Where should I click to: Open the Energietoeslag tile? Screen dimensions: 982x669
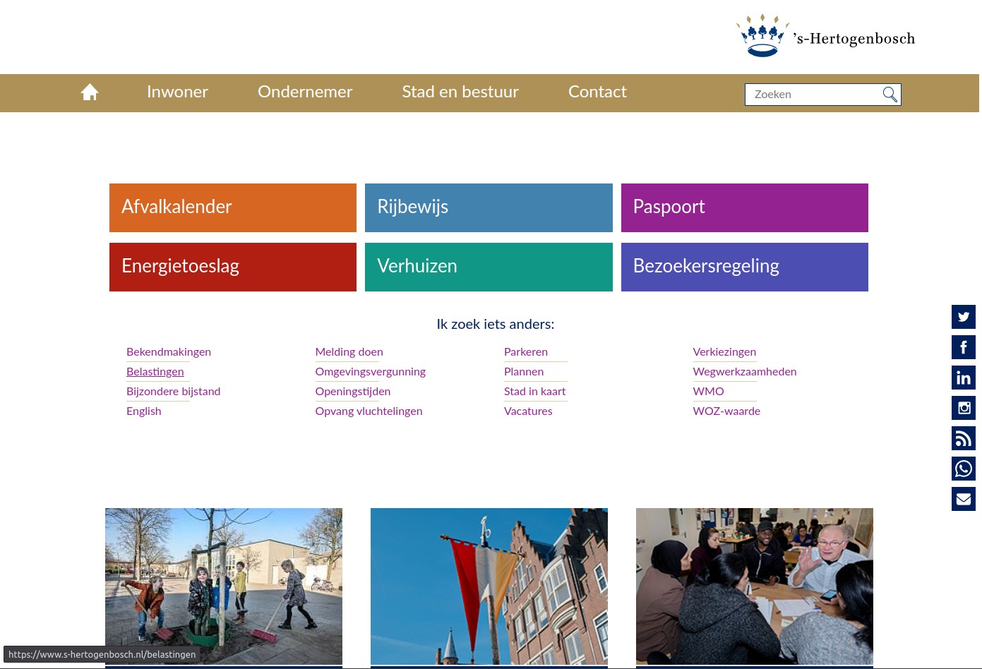[x=233, y=267]
